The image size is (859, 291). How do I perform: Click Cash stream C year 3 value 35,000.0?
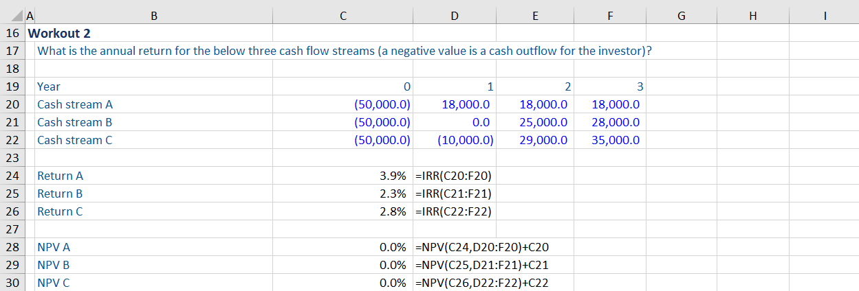615,140
